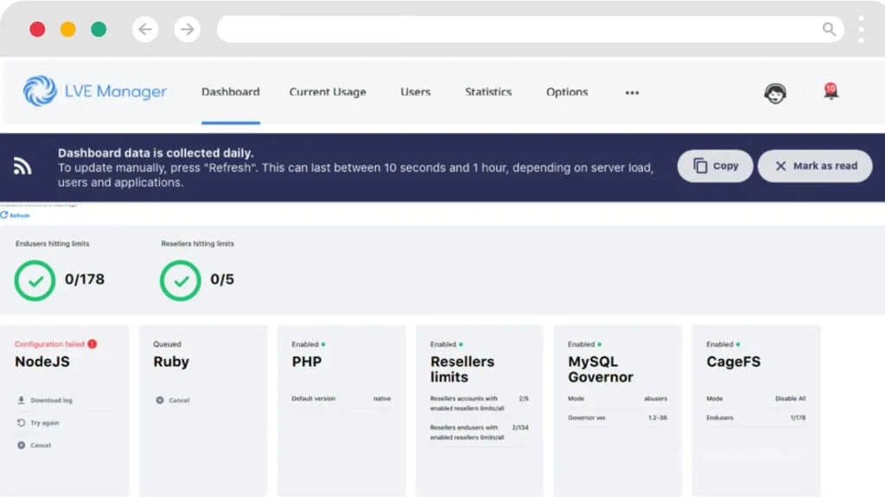Click the browser address bar
Image resolution: width=885 pixels, height=497 pixels.
pyautogui.click(x=519, y=28)
